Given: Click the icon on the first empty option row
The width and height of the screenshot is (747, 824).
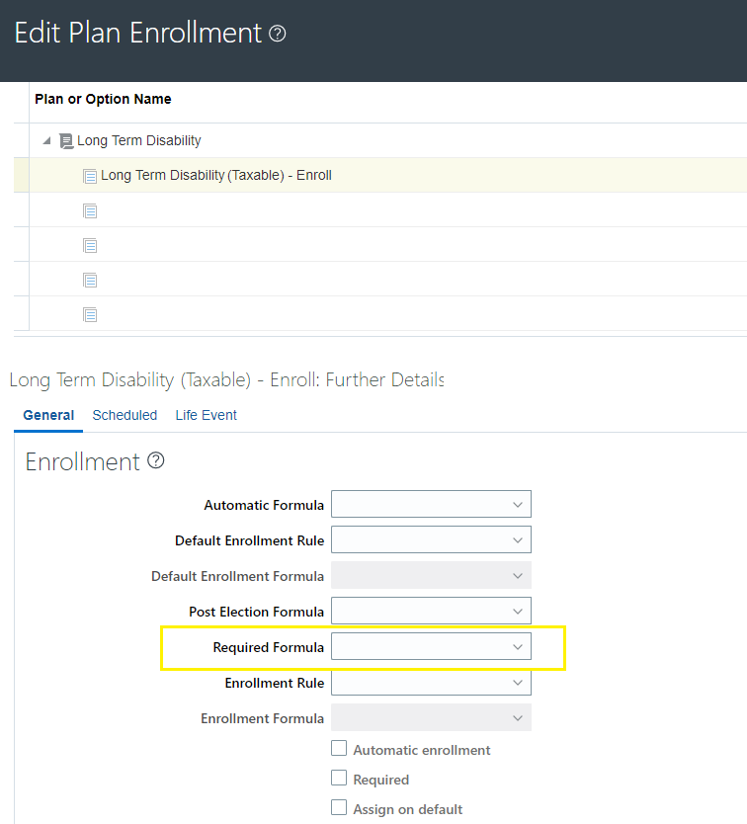Looking at the screenshot, I should (90, 210).
